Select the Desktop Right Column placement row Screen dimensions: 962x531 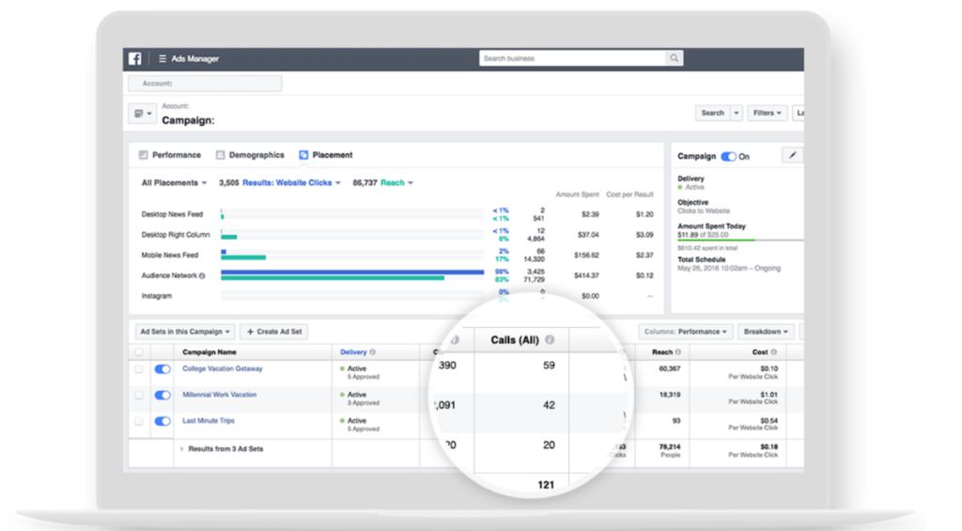click(x=397, y=235)
